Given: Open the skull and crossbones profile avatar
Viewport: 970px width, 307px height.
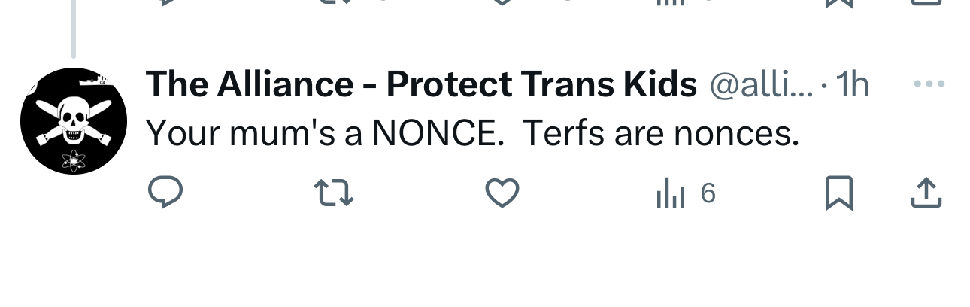Looking at the screenshot, I should point(73,120).
